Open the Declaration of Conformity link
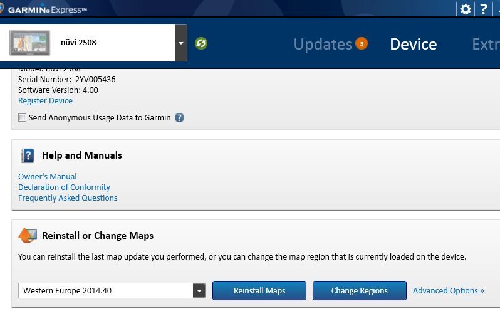Viewport: 500px width, 311px height. (x=64, y=187)
